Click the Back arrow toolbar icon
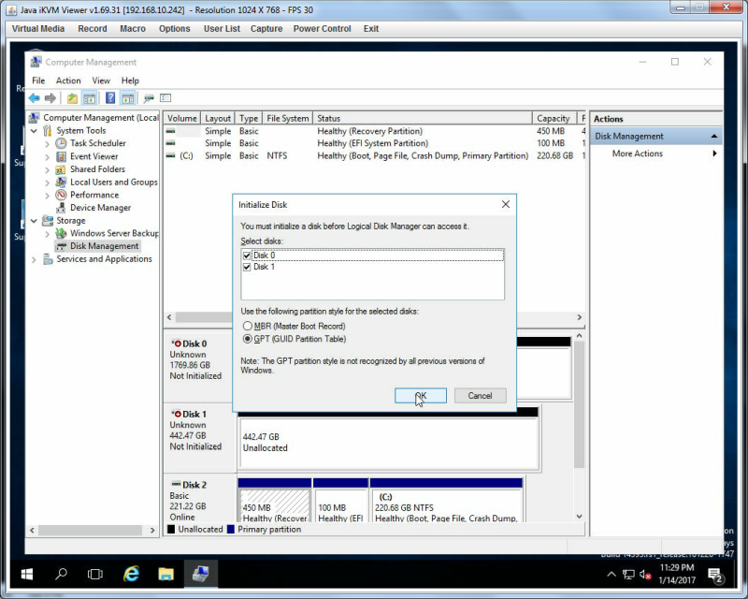 [35, 98]
